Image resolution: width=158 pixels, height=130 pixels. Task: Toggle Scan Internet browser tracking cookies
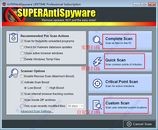22,94
